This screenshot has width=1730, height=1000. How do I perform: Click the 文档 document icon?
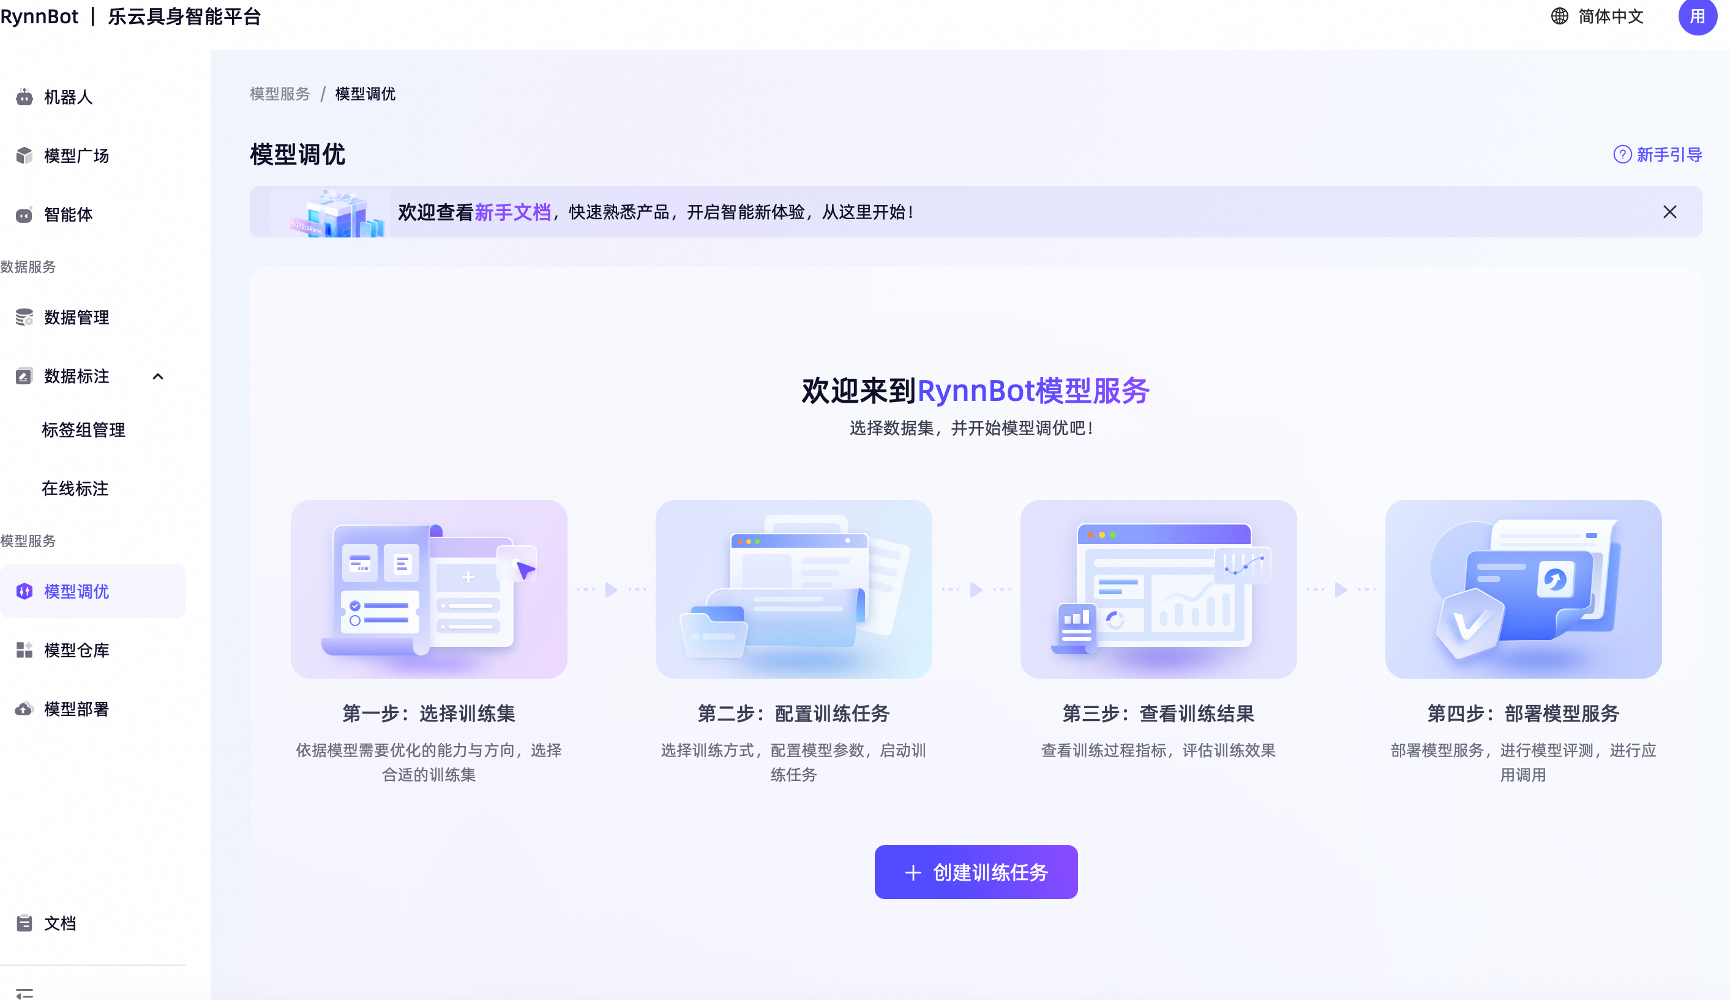24,923
